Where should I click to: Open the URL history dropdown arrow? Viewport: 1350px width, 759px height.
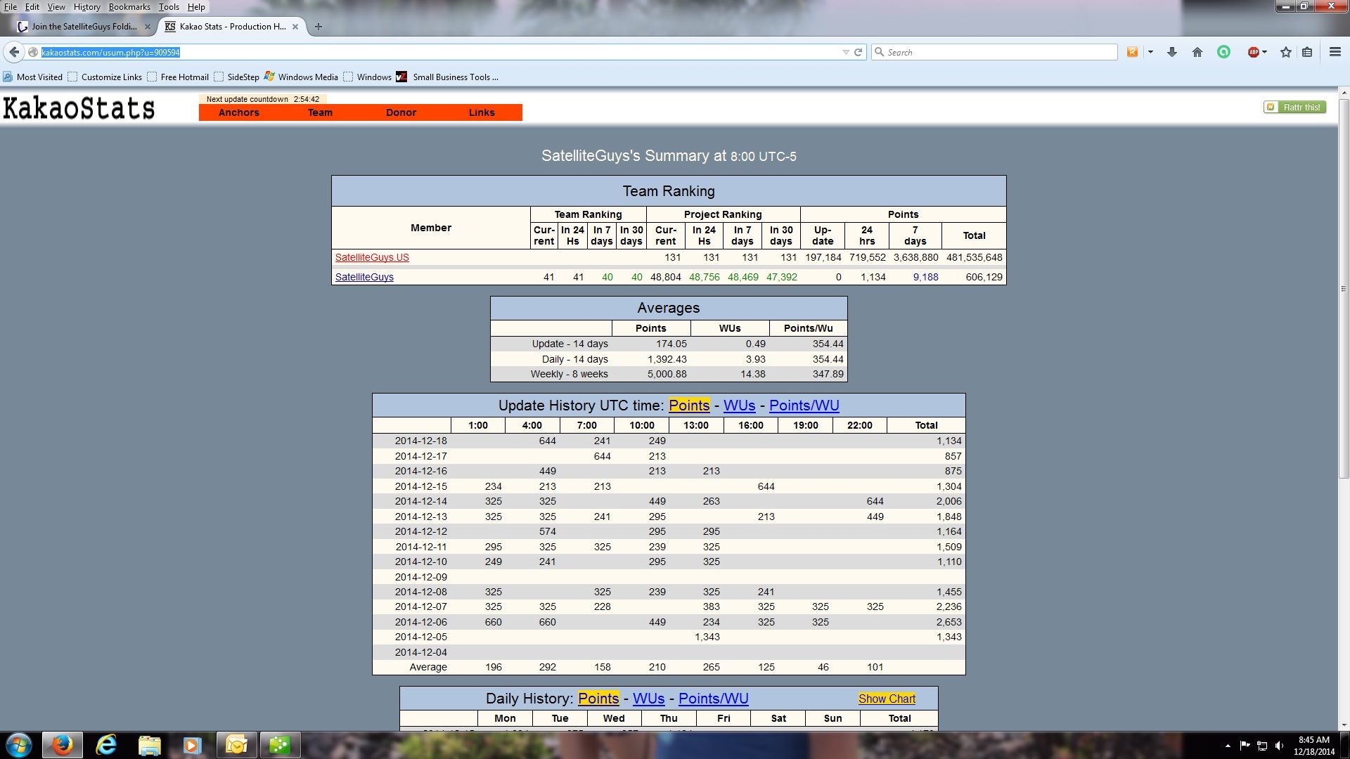tap(845, 52)
